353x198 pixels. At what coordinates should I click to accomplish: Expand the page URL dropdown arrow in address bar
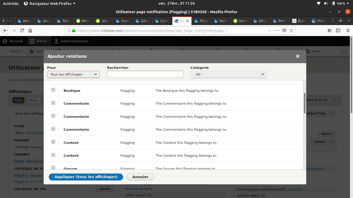(x=270, y=30)
